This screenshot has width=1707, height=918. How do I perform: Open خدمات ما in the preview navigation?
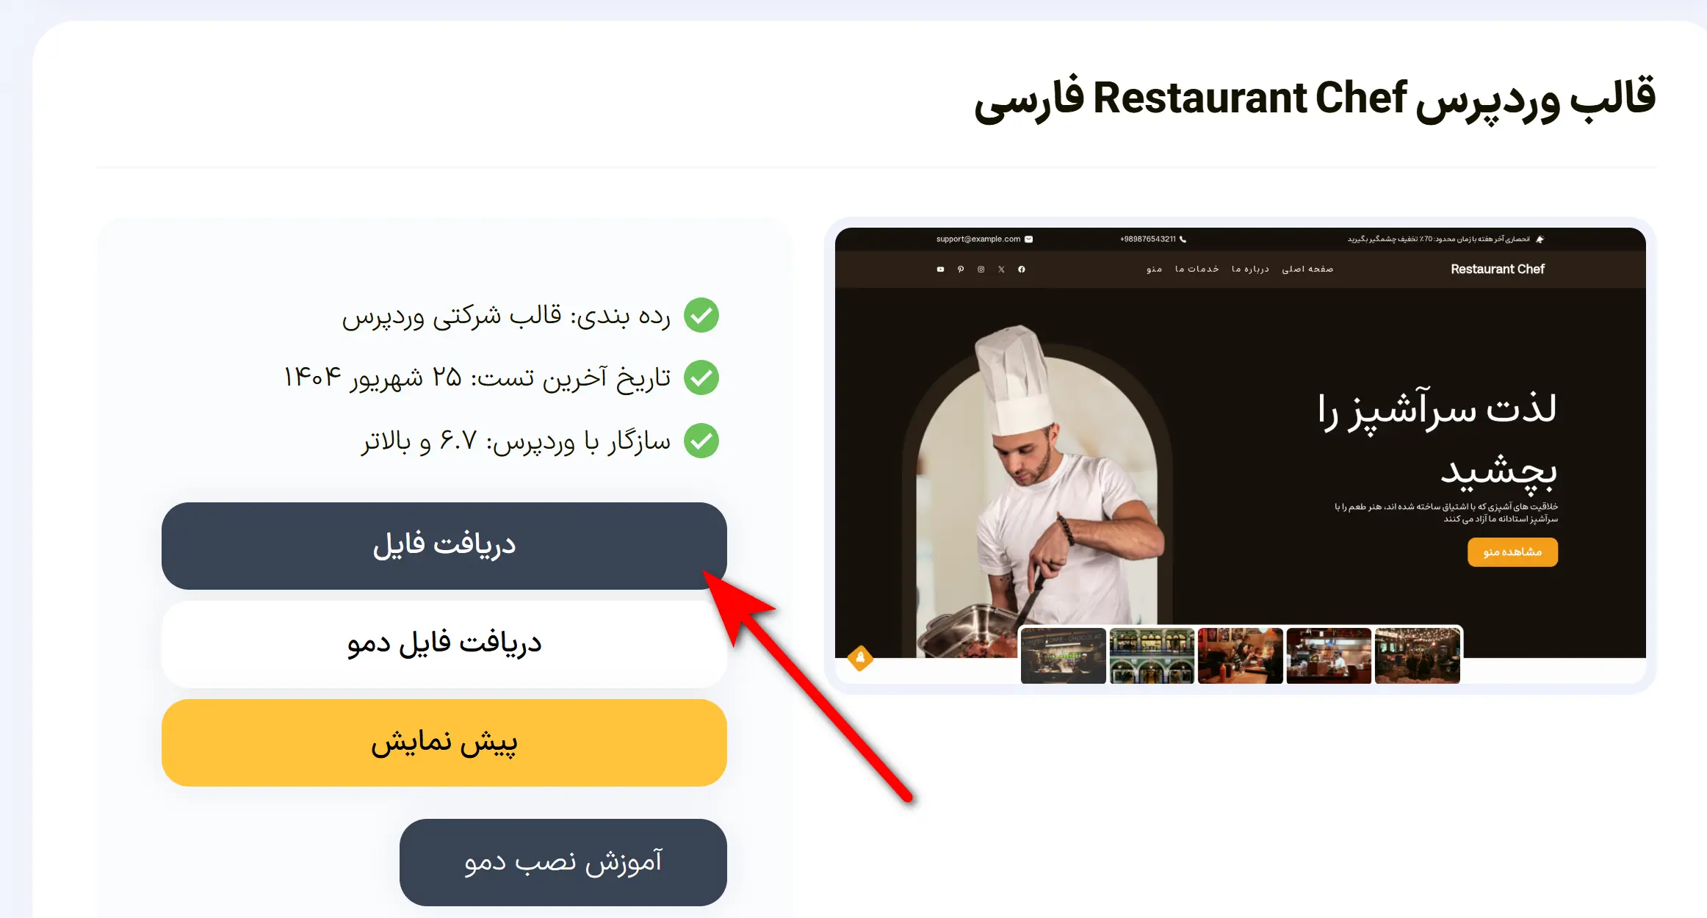[x=1197, y=270]
